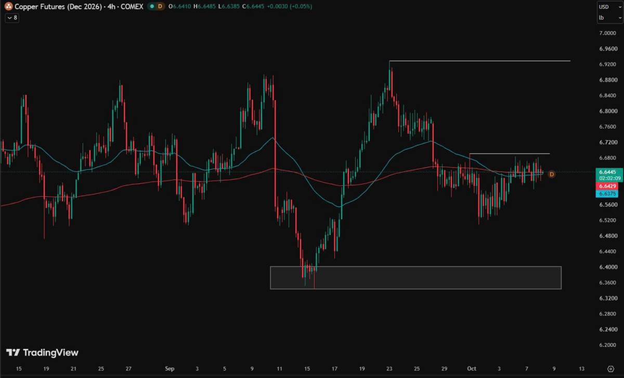
Task: Click the 7.0000 price scale label
Action: click(x=607, y=33)
